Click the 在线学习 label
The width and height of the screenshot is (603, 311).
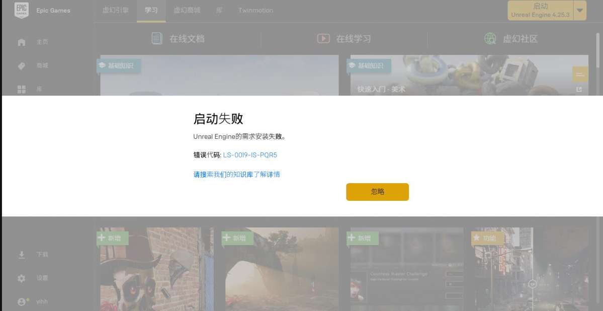click(x=354, y=39)
